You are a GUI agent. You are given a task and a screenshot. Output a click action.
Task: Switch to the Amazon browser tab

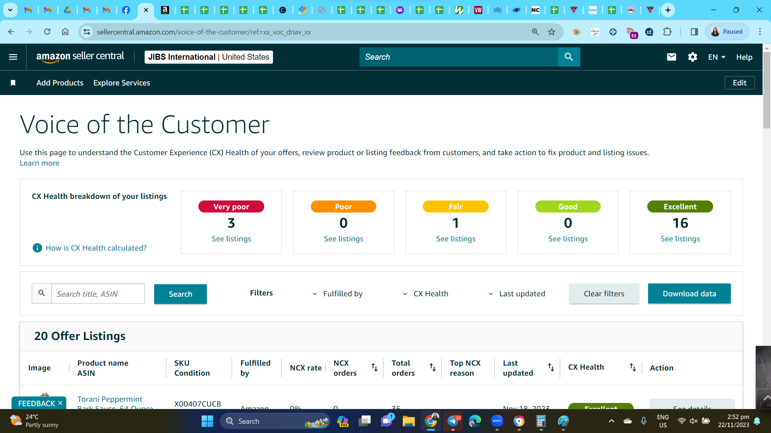[x=165, y=10]
